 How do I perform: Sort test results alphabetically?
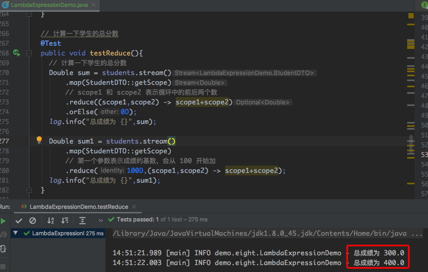point(51,221)
